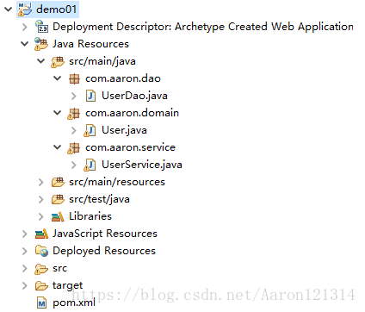This screenshot has width=365, height=312.
Task: Select the 'Libraries' label
Action: (90, 216)
